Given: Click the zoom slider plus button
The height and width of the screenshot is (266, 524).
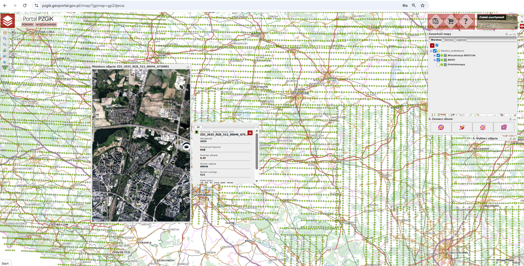Looking at the screenshot, I should (x=13, y=32).
